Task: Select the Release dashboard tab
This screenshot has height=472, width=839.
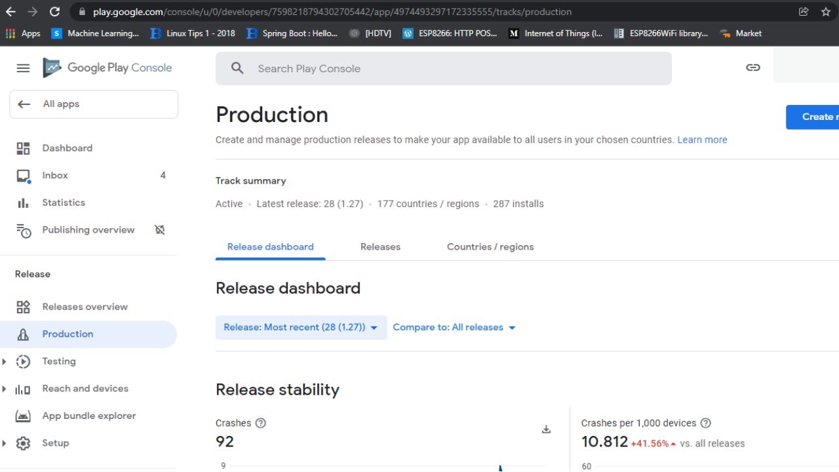Action: pos(270,247)
